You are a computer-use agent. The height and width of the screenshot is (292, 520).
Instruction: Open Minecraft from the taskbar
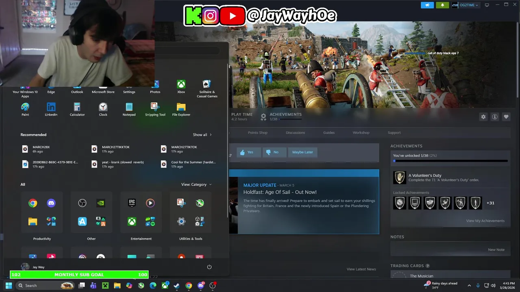[105, 286]
